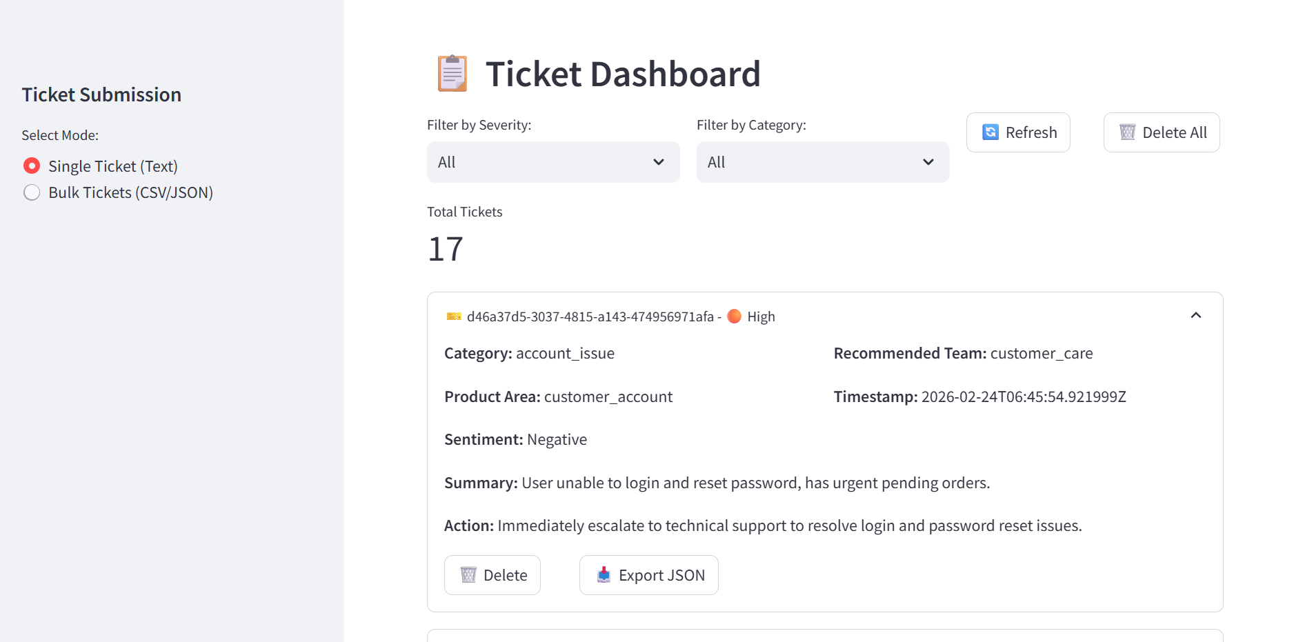Open the Filter by Category dropdown
Image resolution: width=1294 pixels, height=642 pixels.
(822, 162)
